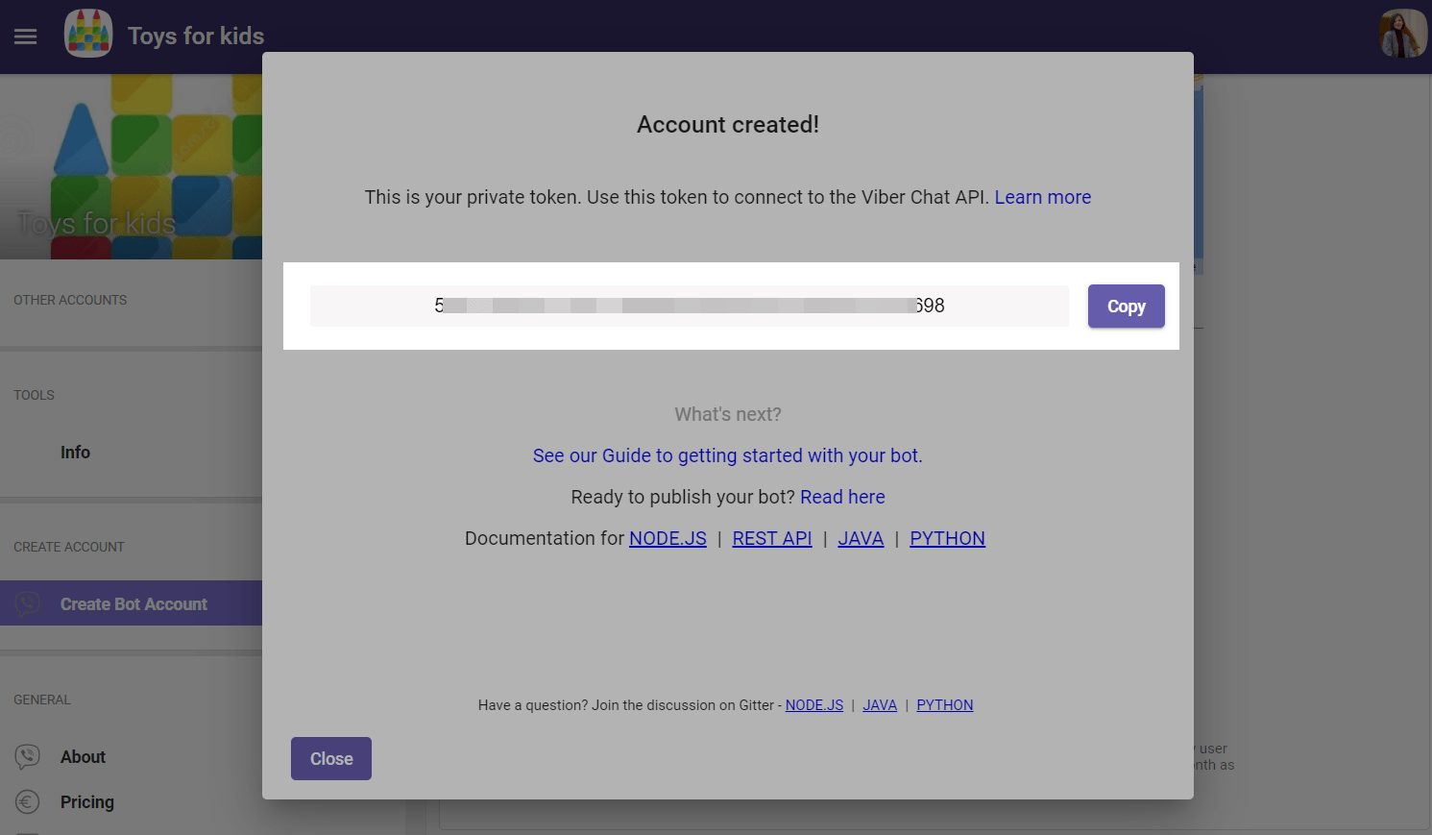Click the private token text field
Screen dimensions: 1432x835
pyautogui.click(x=689, y=306)
